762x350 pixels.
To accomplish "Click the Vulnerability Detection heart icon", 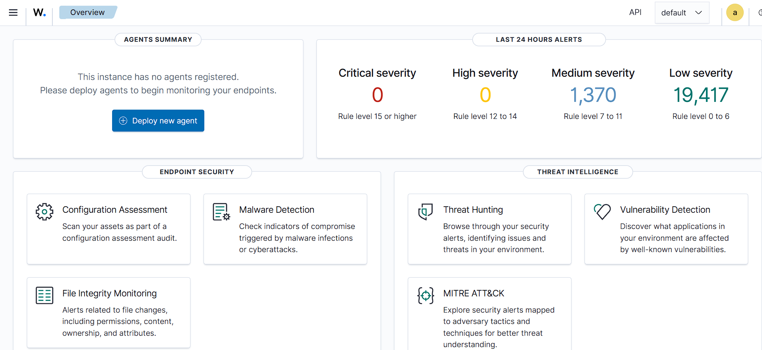I will (x=602, y=212).
